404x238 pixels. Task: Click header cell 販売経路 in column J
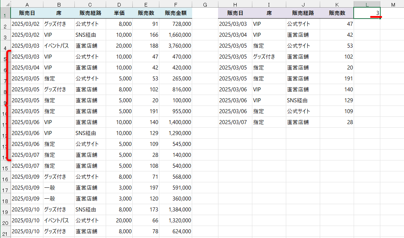coord(303,13)
